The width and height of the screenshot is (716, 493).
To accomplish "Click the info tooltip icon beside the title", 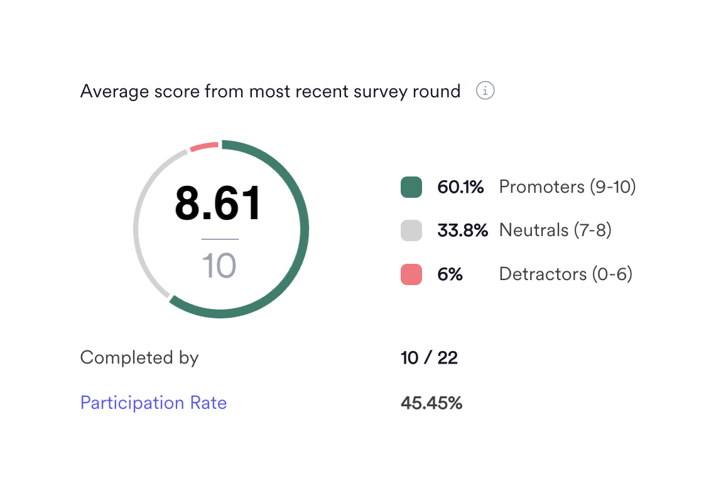I will [484, 91].
